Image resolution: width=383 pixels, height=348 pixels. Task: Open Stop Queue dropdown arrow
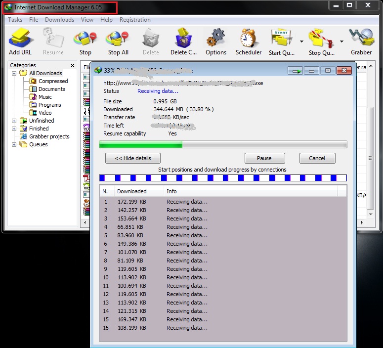pos(341,42)
